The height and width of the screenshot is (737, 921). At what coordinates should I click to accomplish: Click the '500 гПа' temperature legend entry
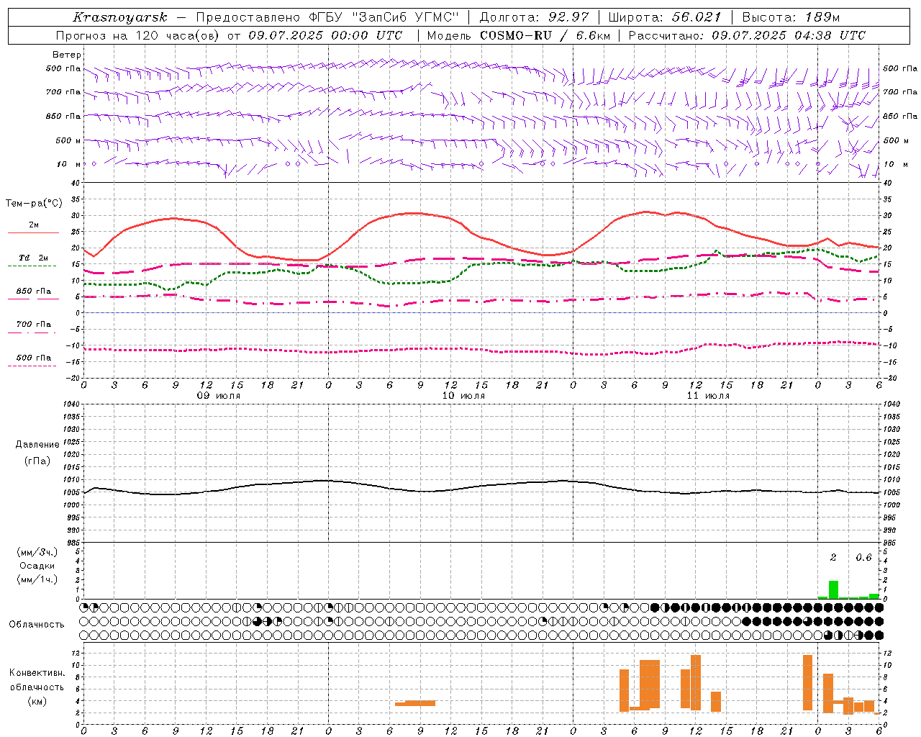pyautogui.click(x=34, y=358)
